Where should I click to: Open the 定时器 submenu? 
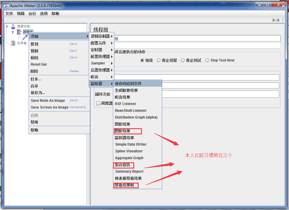pyautogui.click(x=101, y=50)
